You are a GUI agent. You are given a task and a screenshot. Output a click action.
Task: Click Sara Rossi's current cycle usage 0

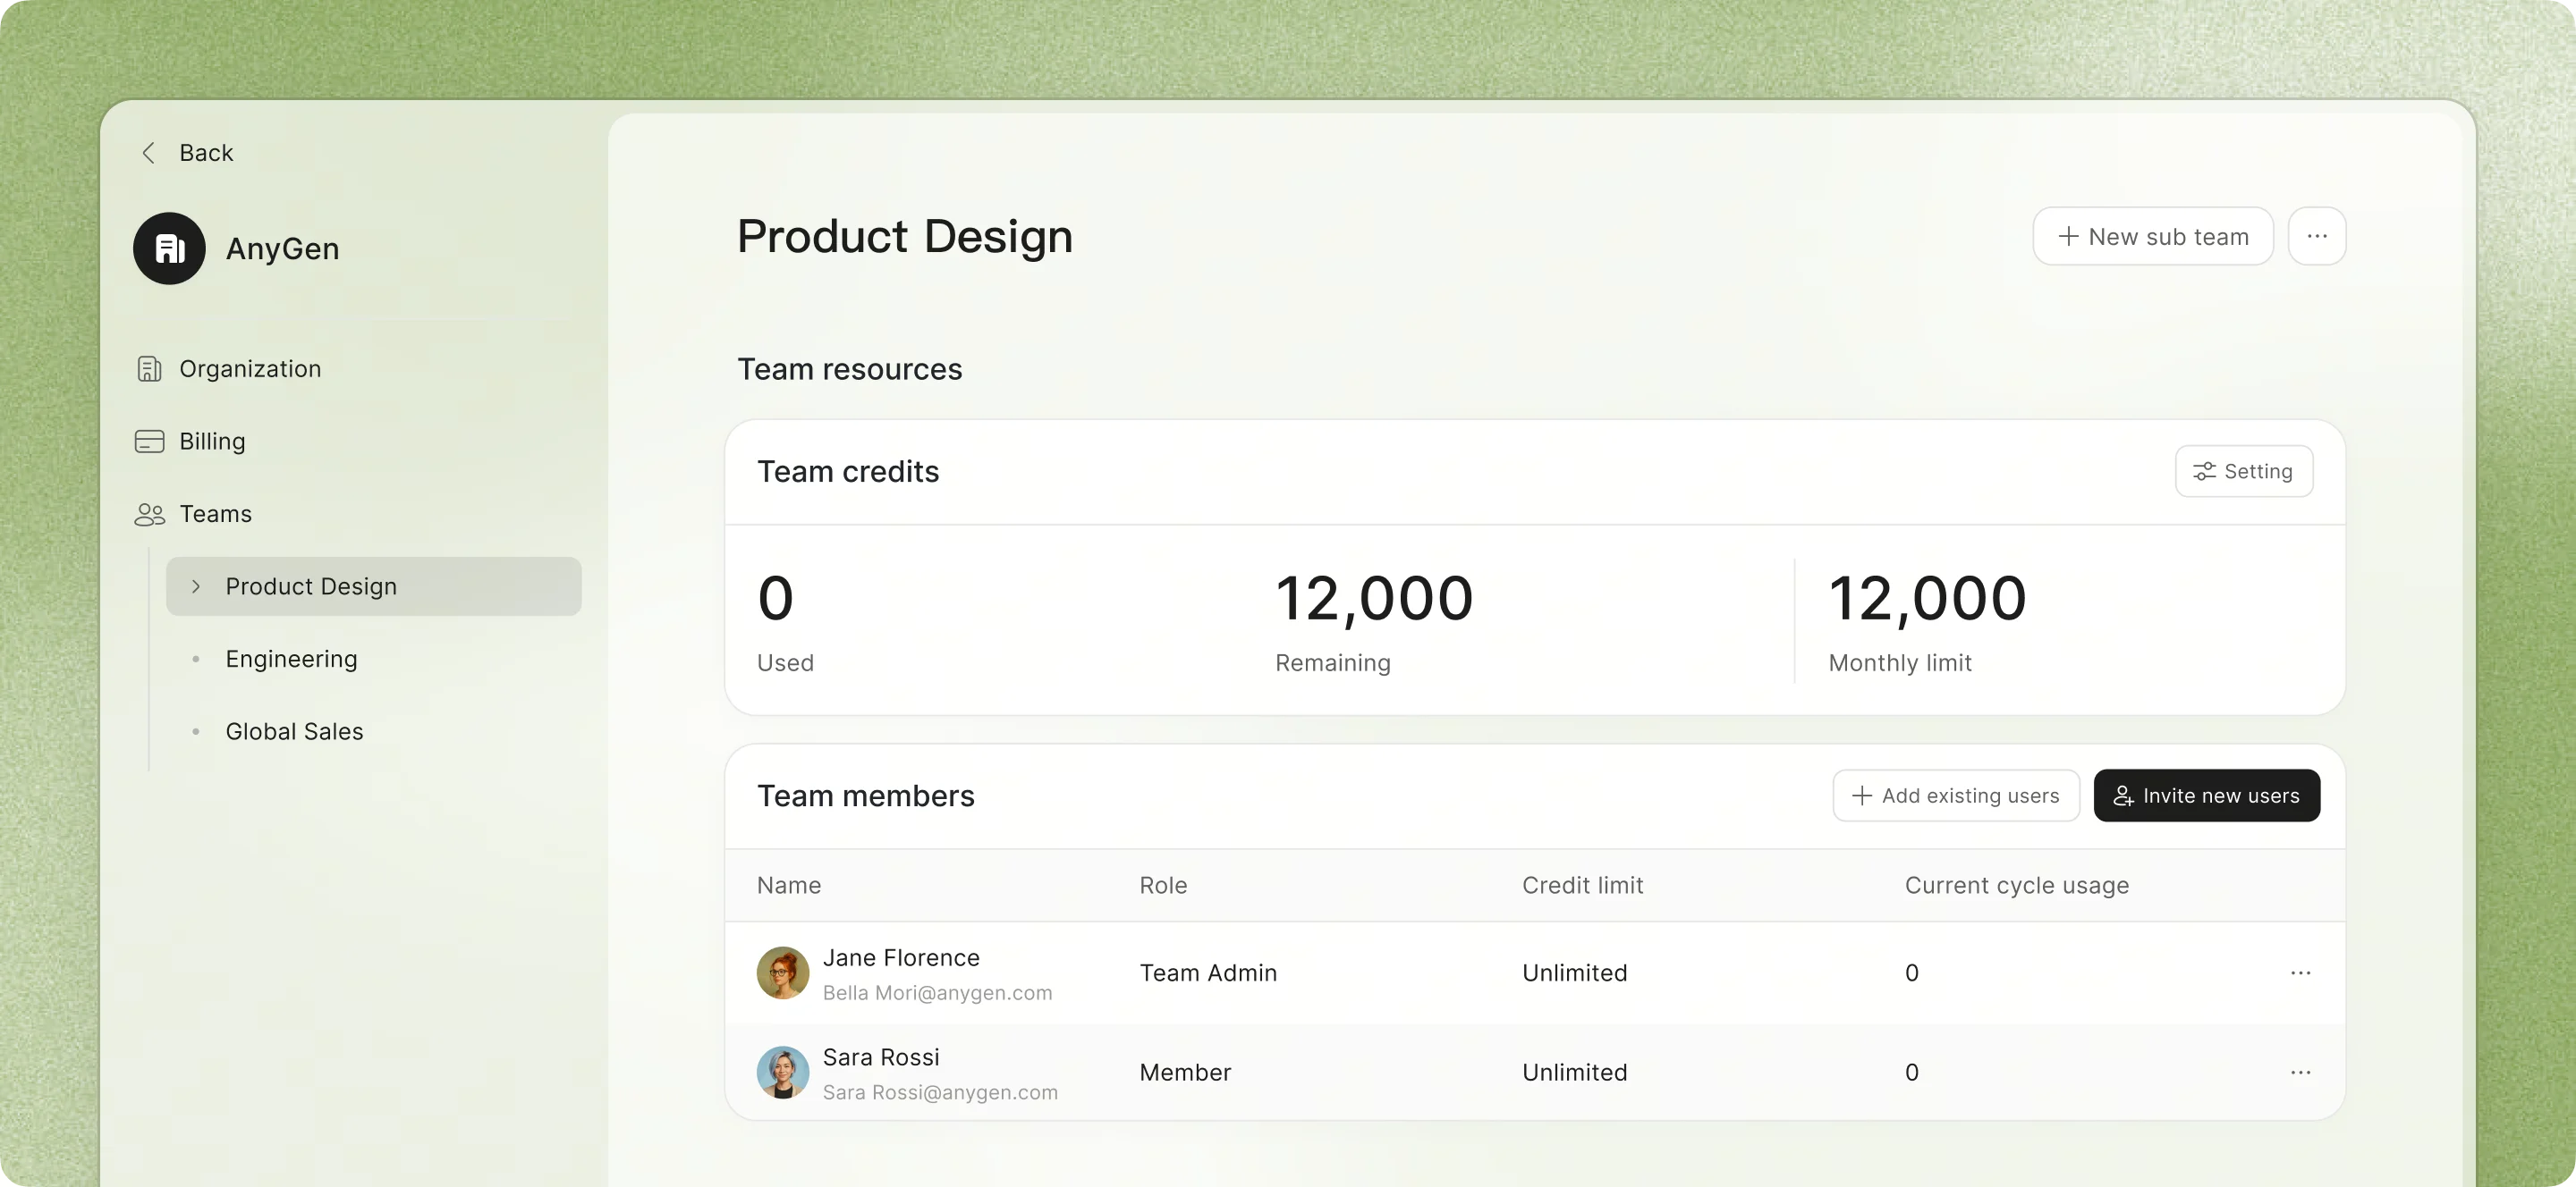[x=1911, y=1072]
